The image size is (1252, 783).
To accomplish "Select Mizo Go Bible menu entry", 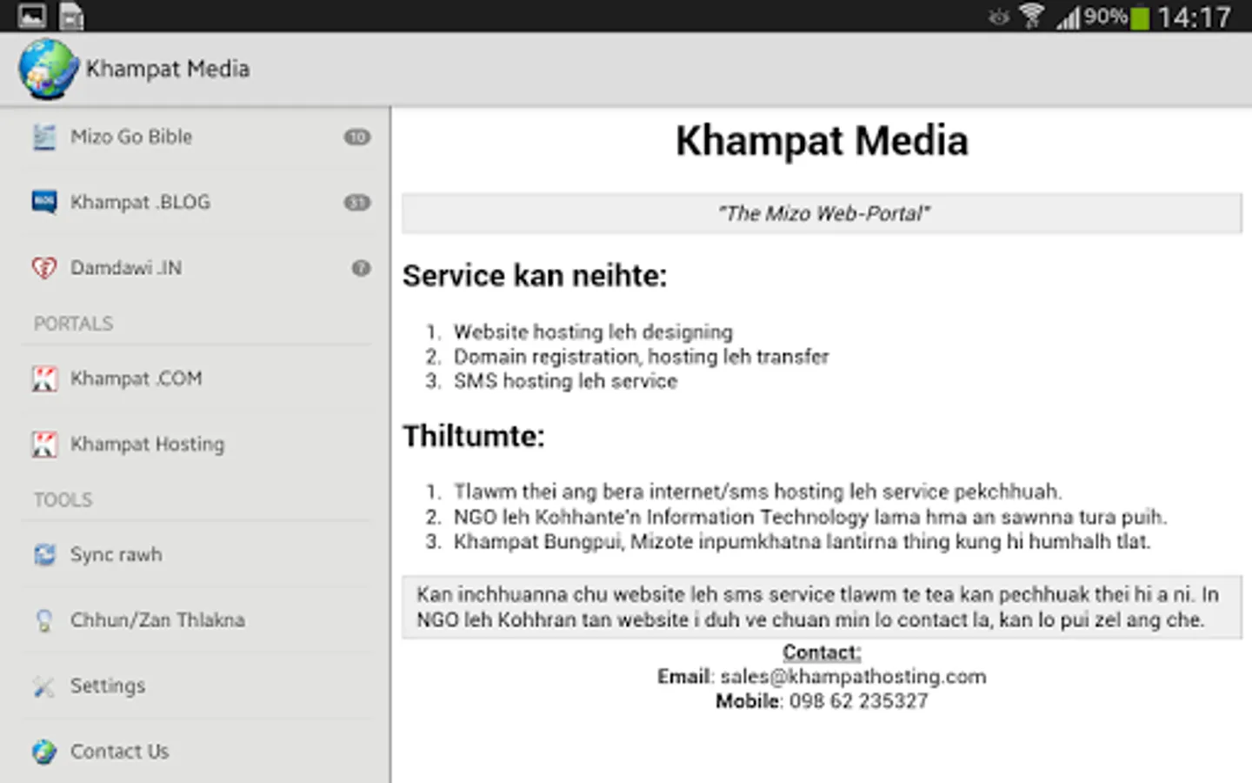I will pyautogui.click(x=196, y=137).
